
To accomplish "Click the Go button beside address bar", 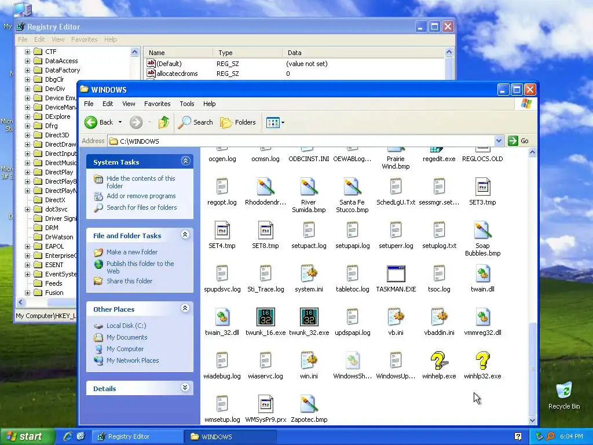I will [518, 141].
